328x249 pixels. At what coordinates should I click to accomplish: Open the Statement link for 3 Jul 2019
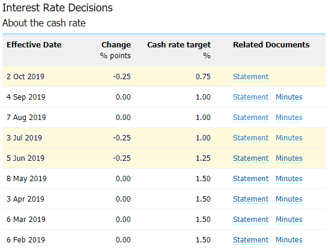tap(251, 138)
